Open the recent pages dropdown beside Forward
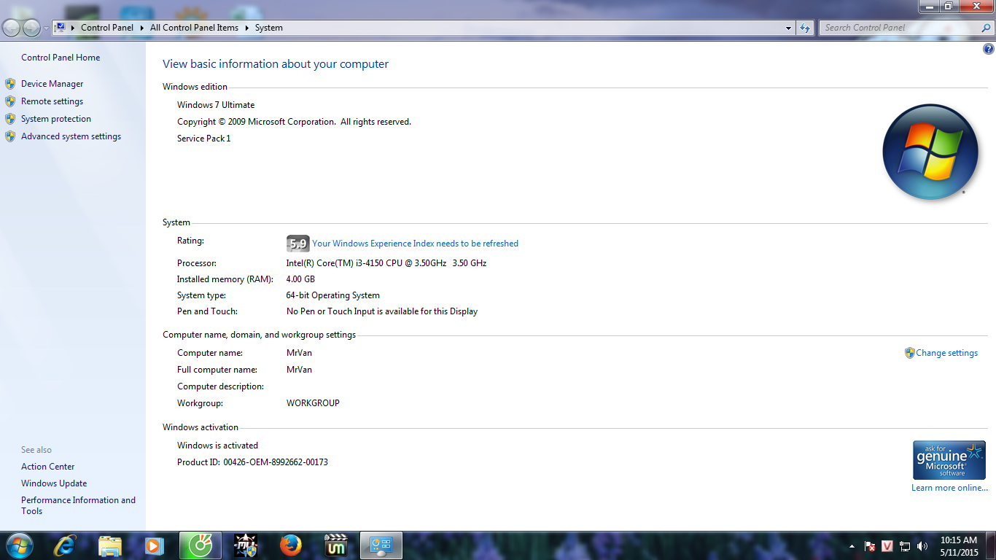The image size is (996, 560). tap(46, 28)
